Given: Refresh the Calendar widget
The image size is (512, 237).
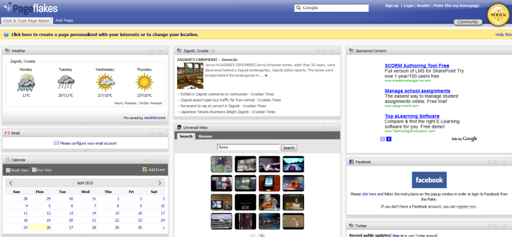Looking at the screenshot, I should click(x=146, y=160).
